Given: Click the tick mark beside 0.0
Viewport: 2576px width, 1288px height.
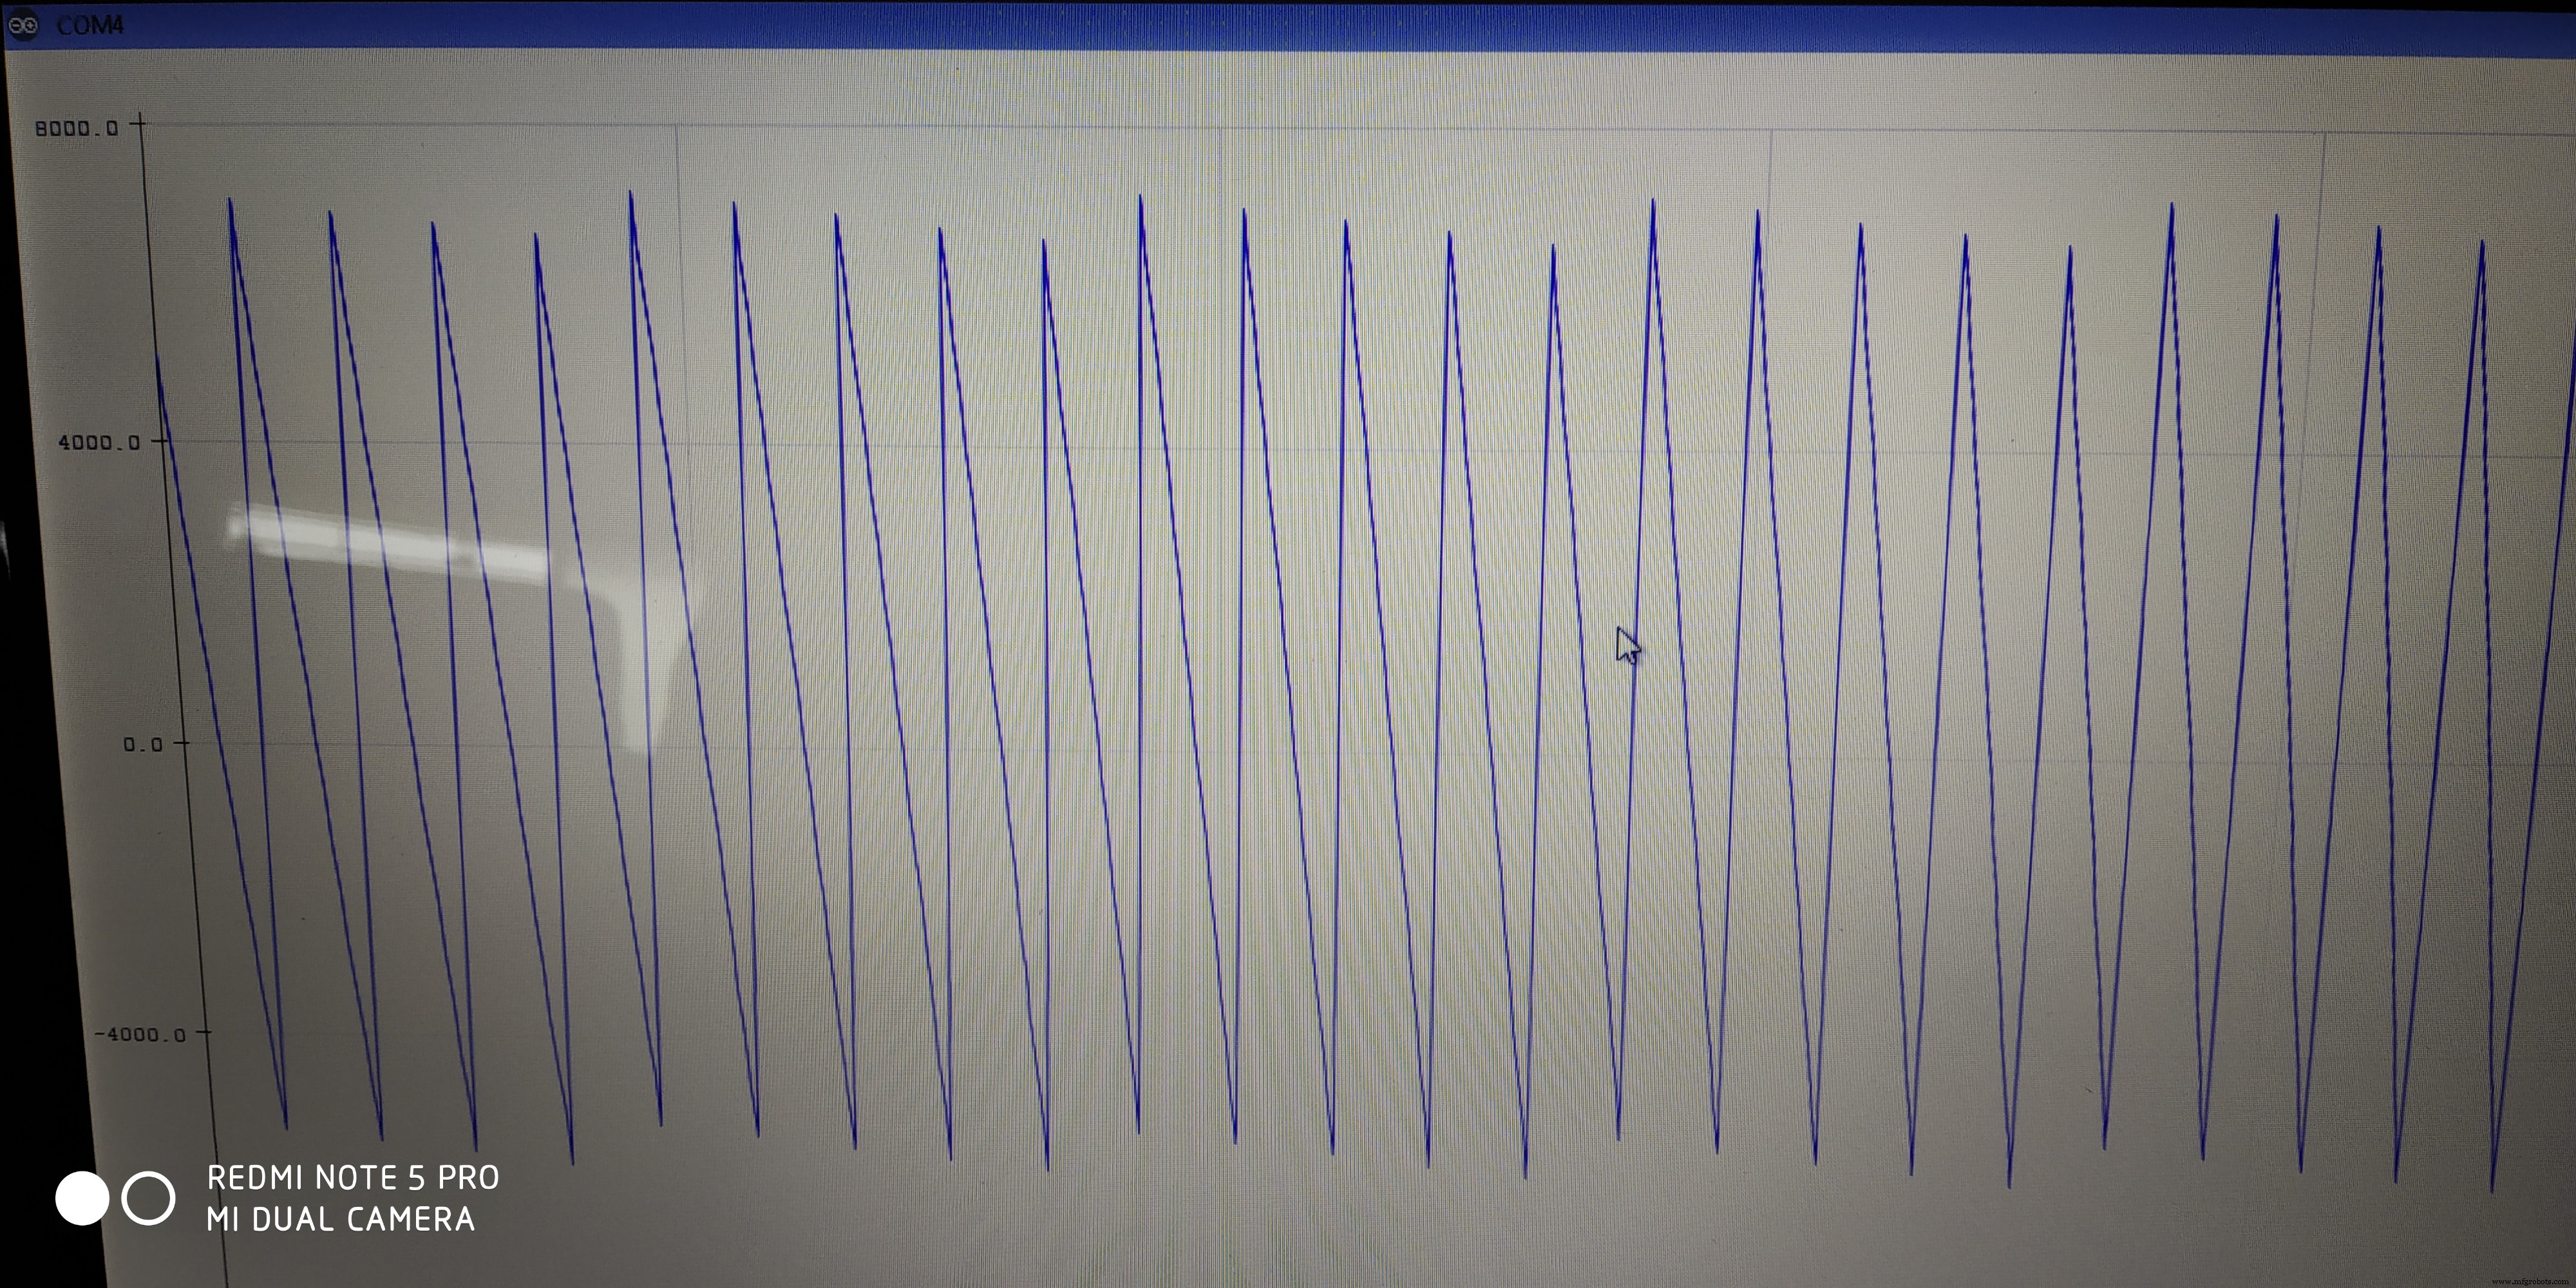Looking at the screenshot, I should coord(182,742).
